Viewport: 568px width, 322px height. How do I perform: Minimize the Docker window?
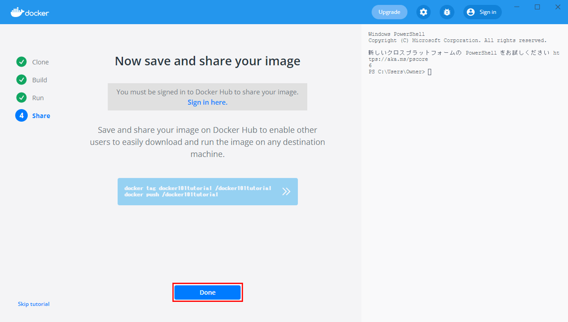point(517,7)
